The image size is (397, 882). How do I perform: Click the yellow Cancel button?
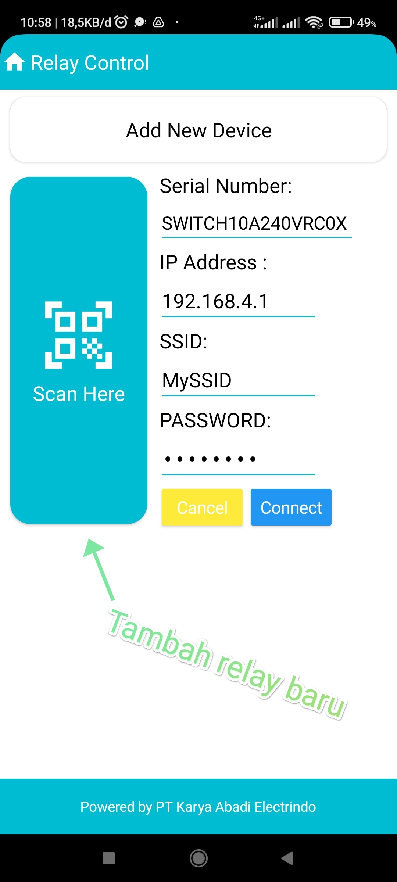[x=202, y=507]
